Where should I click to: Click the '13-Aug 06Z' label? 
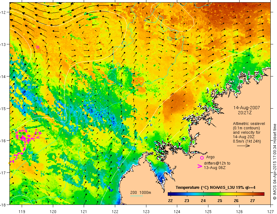pyautogui.click(x=215, y=168)
